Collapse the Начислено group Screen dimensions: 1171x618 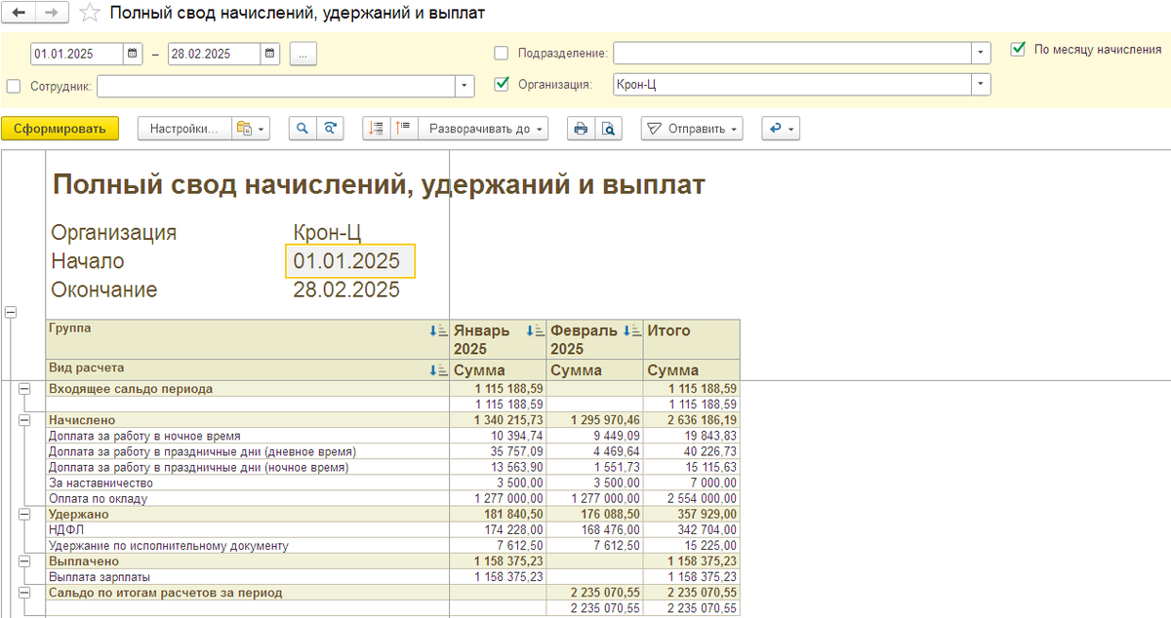point(26,420)
